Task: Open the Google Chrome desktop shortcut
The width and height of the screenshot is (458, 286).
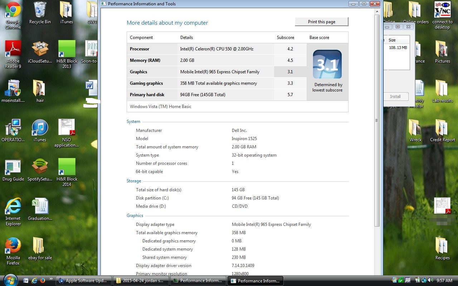Action: click(x=13, y=15)
